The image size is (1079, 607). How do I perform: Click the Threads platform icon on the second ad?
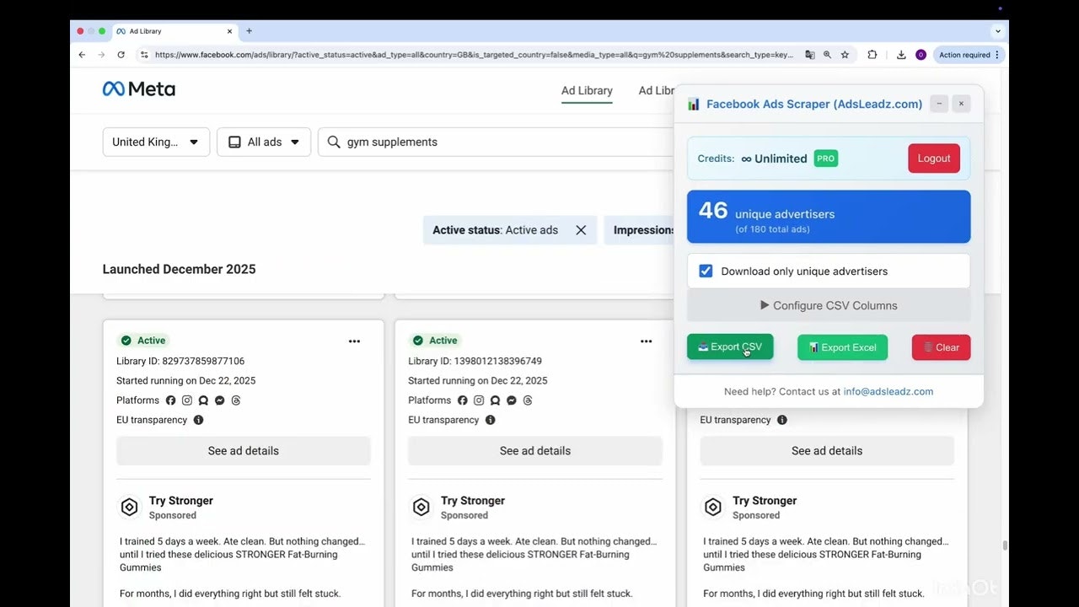[528, 400]
